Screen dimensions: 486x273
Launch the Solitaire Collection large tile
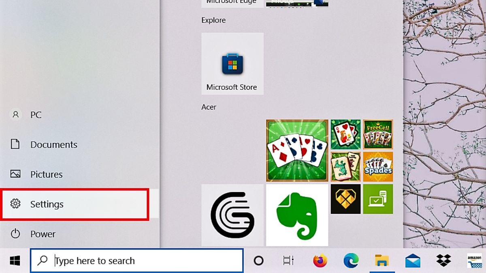coord(297,150)
